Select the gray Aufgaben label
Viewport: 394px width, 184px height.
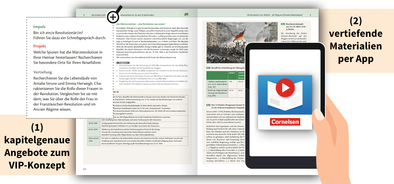(123, 63)
